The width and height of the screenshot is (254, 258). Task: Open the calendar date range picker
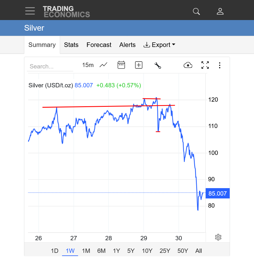point(121,65)
